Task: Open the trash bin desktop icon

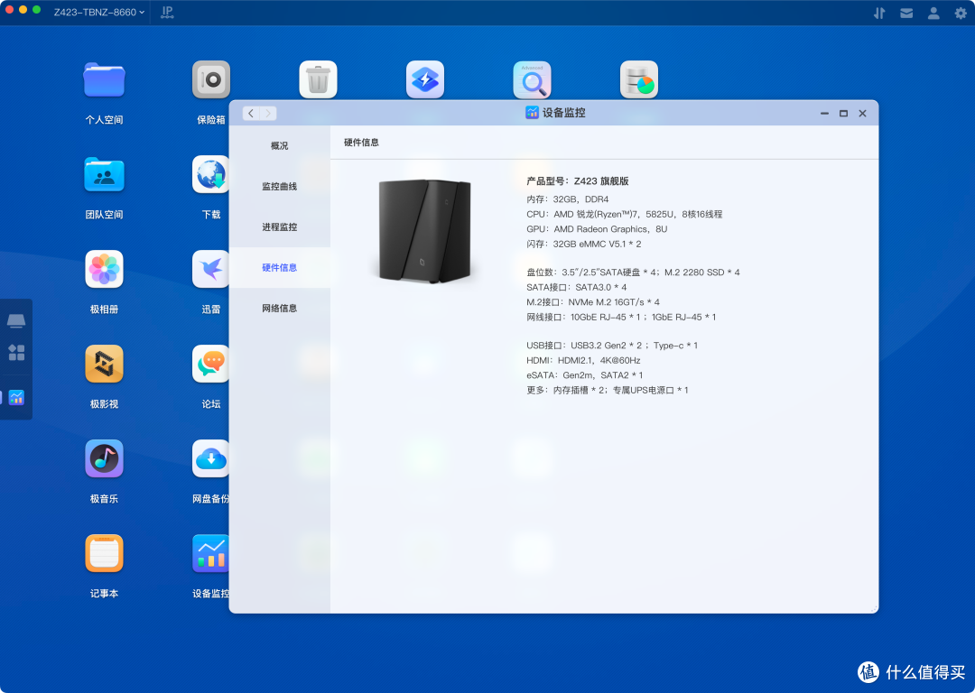Action: point(318,79)
